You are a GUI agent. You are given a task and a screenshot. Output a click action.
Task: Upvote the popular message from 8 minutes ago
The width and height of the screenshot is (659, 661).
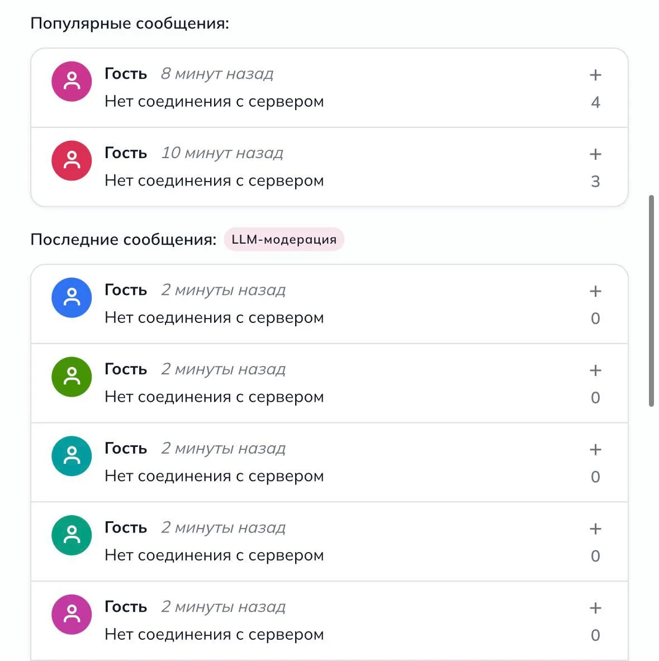595,75
